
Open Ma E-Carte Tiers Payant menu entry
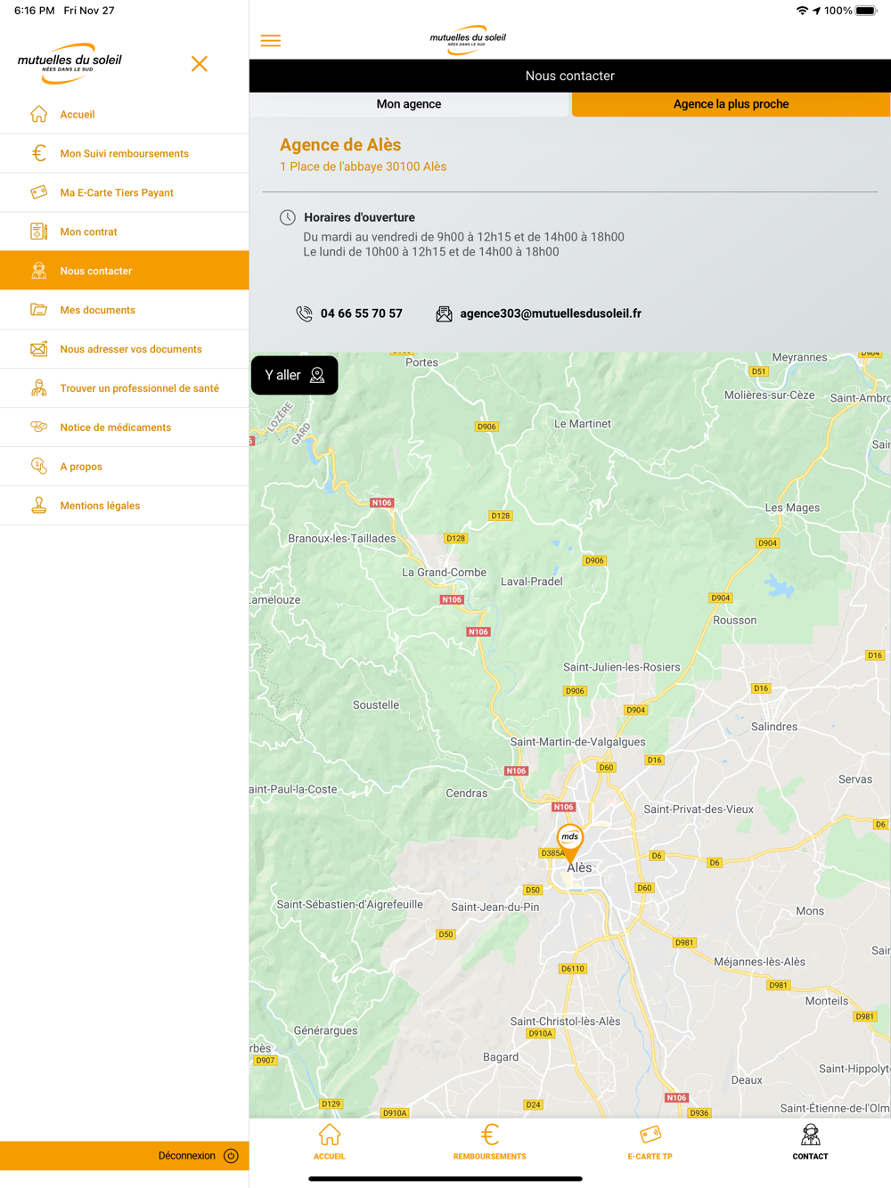pos(125,192)
